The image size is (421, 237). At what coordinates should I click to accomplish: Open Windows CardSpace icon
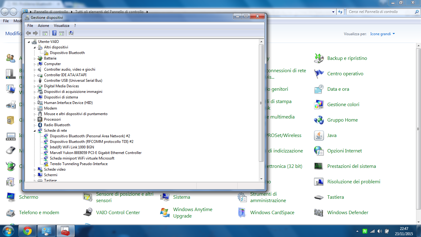pyautogui.click(x=242, y=212)
